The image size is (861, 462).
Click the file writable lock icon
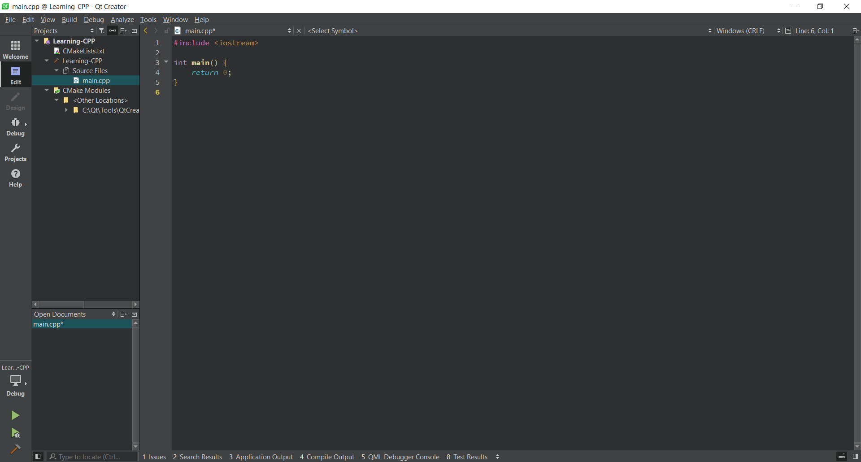(x=167, y=31)
